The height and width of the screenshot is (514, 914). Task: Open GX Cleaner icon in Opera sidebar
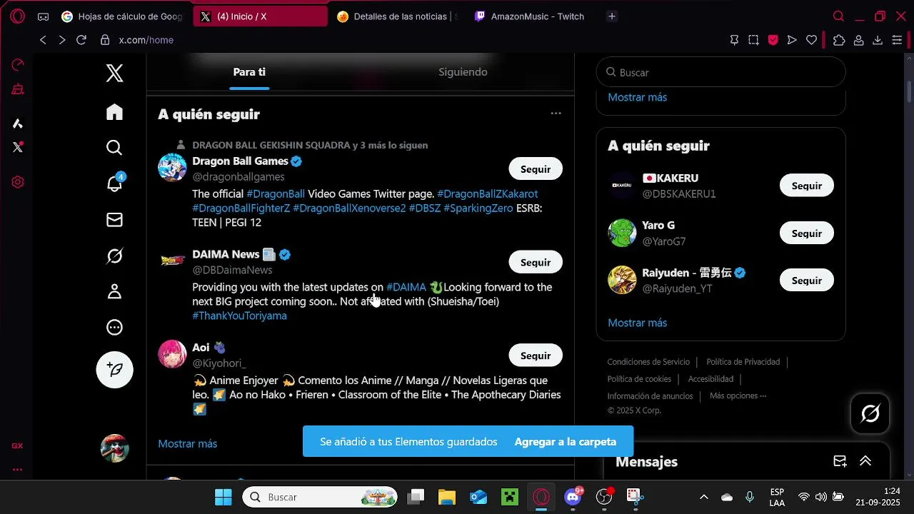tap(18, 89)
